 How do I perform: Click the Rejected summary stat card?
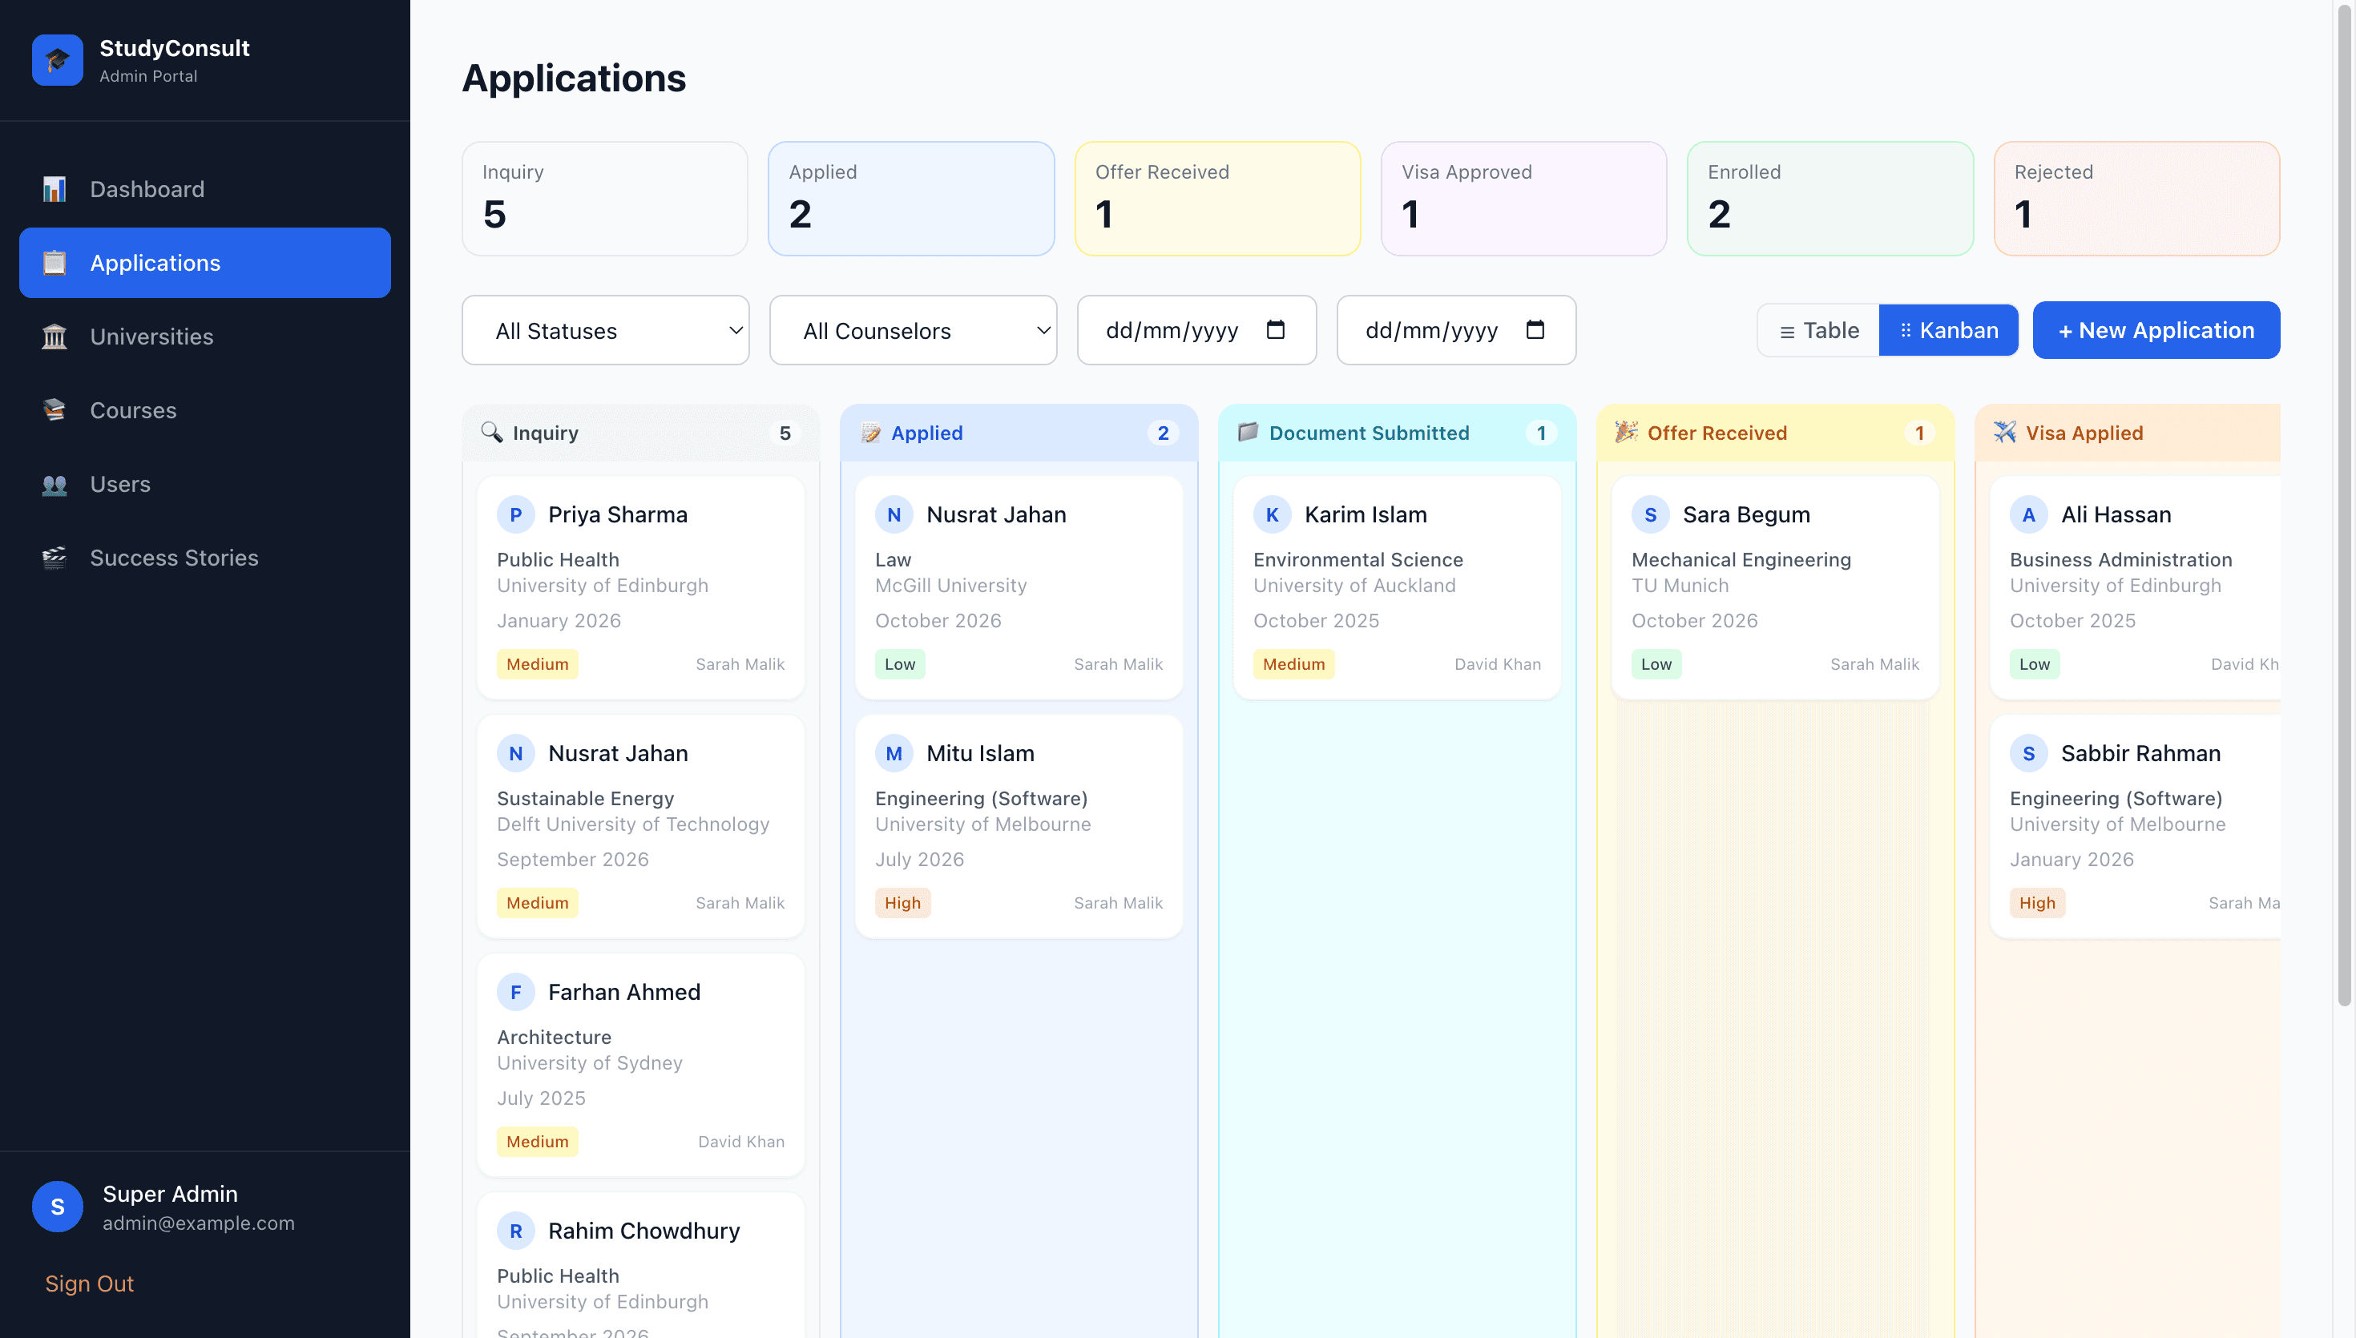pyautogui.click(x=2137, y=199)
